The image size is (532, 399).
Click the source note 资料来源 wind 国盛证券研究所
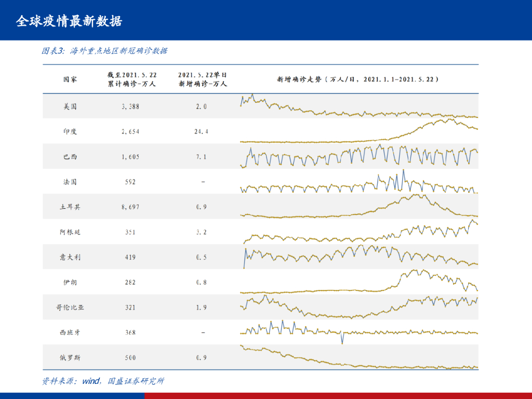pos(103,381)
